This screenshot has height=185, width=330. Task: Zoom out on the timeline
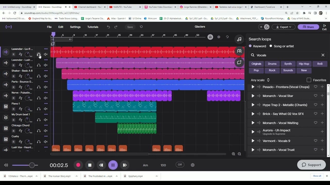[240, 154]
